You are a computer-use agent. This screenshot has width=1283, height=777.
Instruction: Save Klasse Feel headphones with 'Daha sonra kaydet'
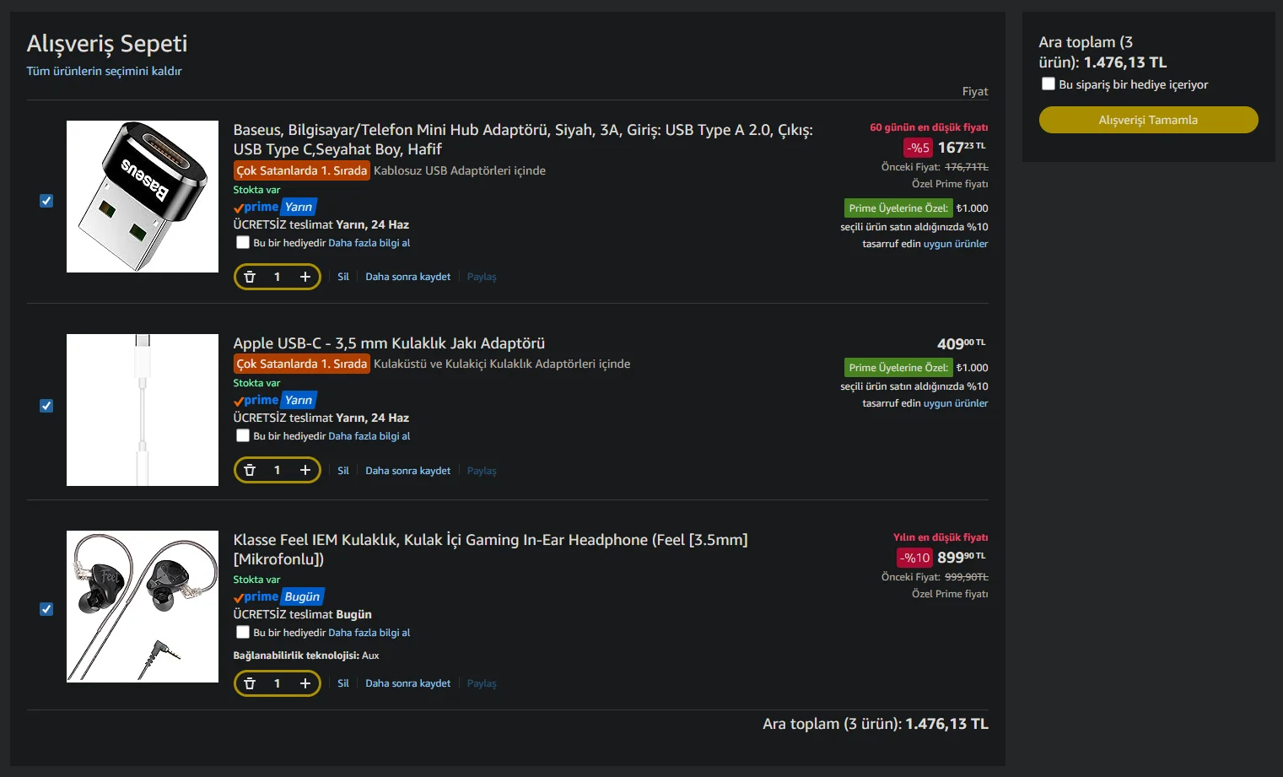408,683
